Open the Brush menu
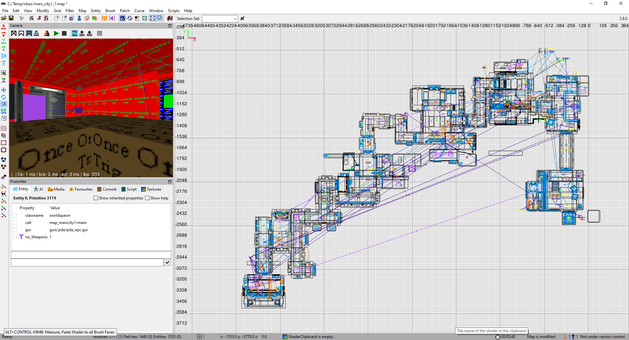Viewport: 629px width, 340px height. pos(110,11)
